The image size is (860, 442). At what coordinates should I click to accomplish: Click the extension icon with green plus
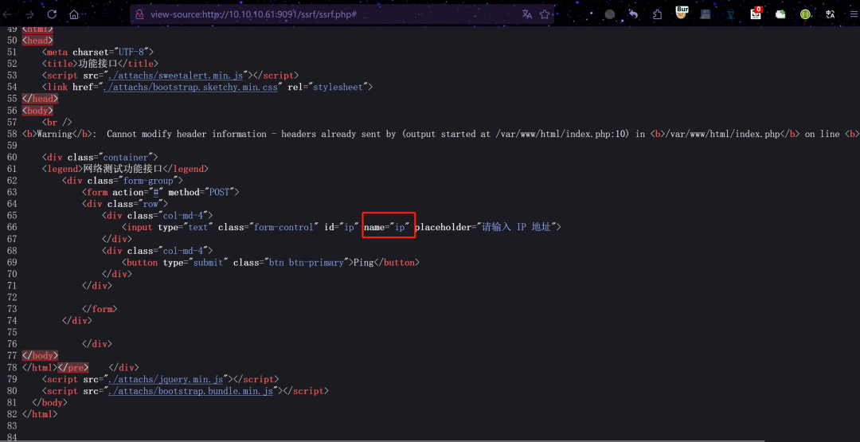[x=780, y=14]
